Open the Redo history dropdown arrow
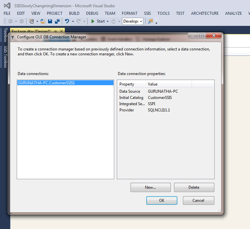Image resolution: width=250 pixels, height=229 pixels. 84,21
